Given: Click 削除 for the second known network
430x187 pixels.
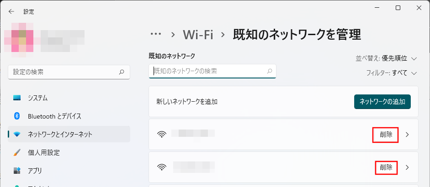Looking at the screenshot, I should click(386, 167).
